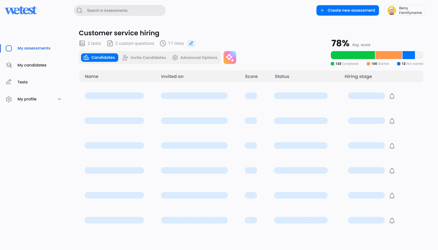This screenshot has width=438, height=250.
Task: Click the Candidates tab chart icon
Action: pyautogui.click(x=86, y=57)
